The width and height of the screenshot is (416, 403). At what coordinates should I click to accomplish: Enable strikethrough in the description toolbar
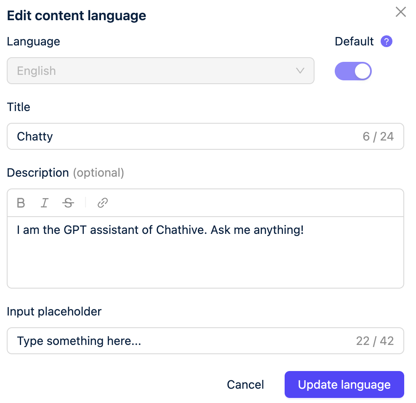point(68,203)
